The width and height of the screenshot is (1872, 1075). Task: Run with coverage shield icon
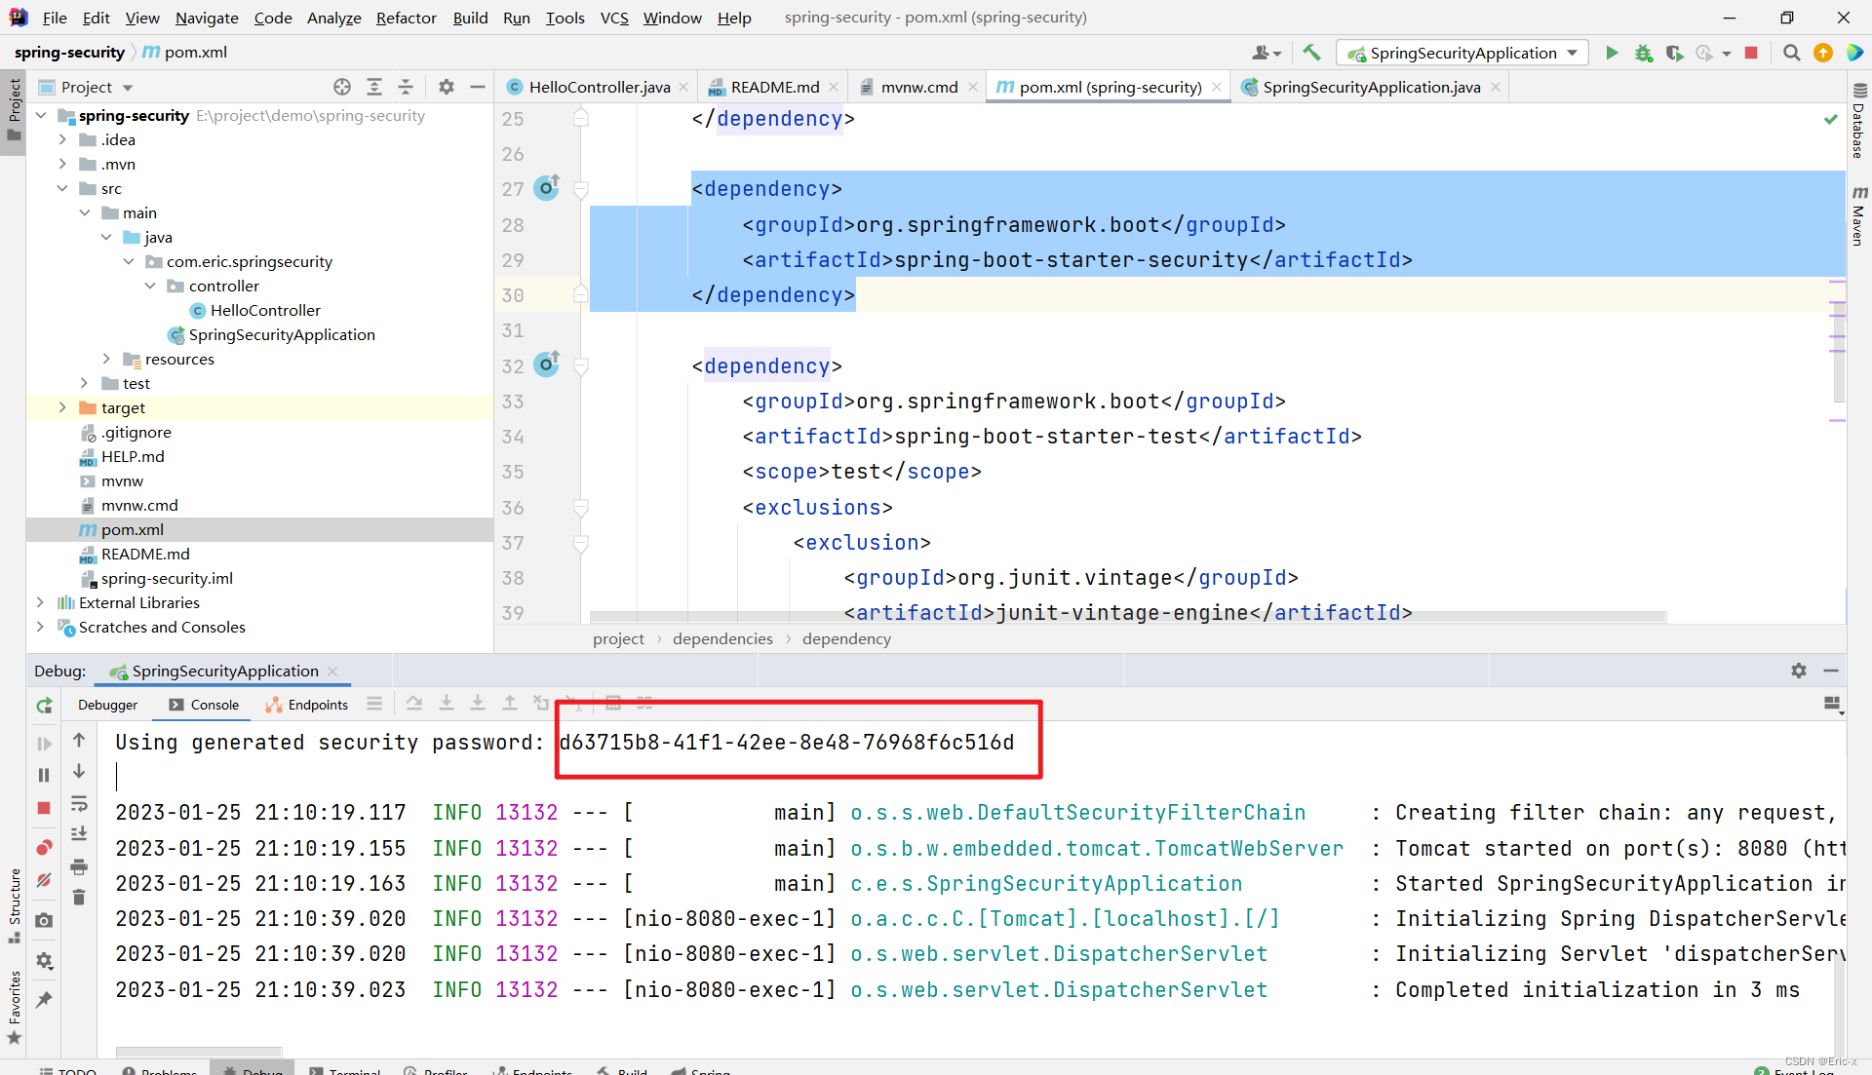(1674, 53)
